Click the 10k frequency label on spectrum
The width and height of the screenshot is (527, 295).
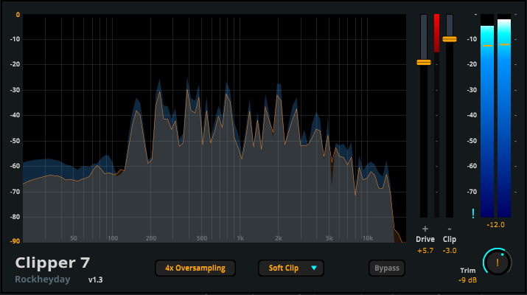pyautogui.click(x=367, y=238)
